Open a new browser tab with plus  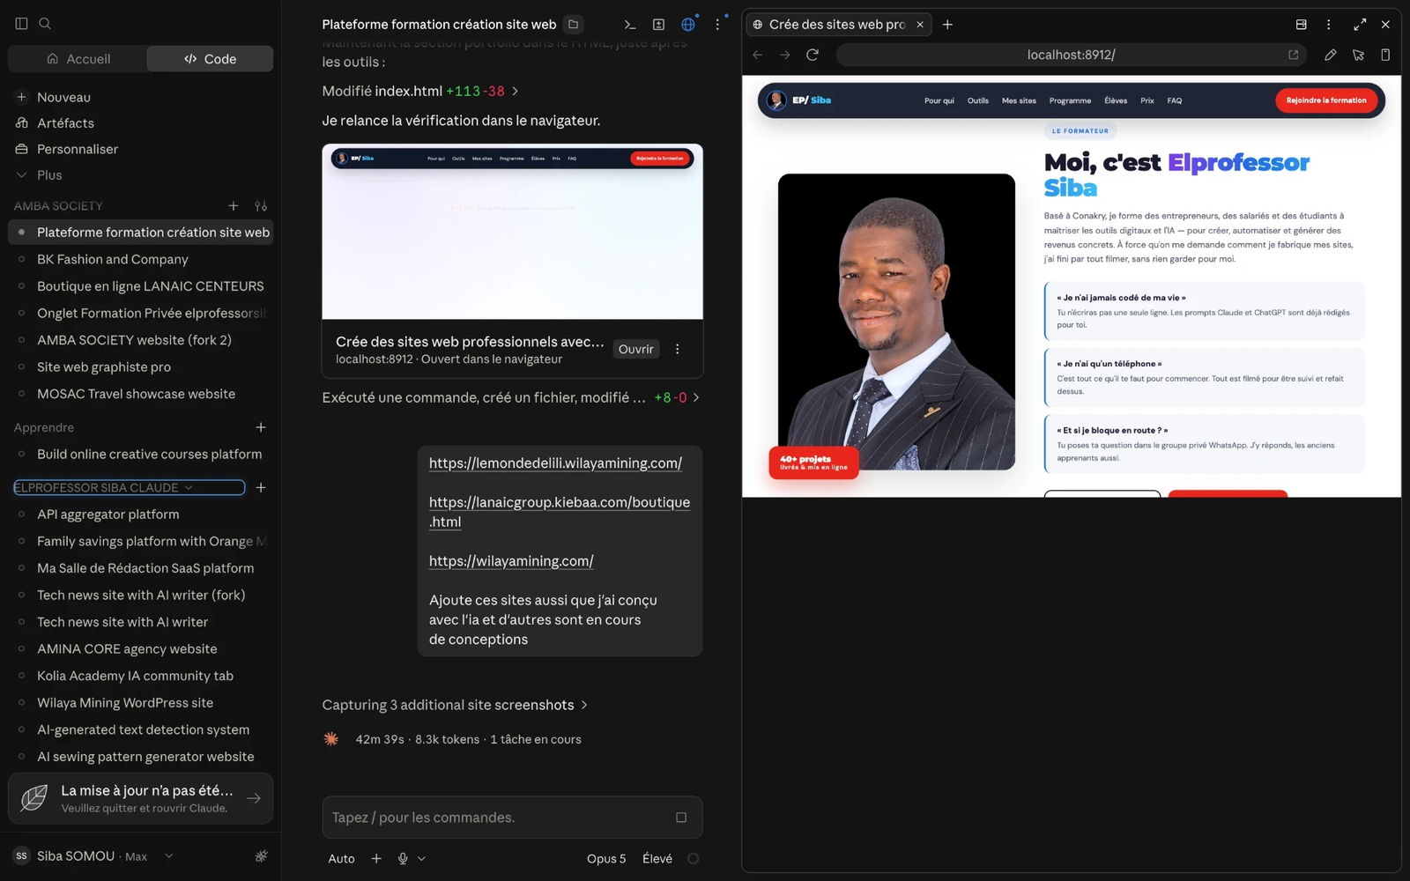click(x=947, y=25)
